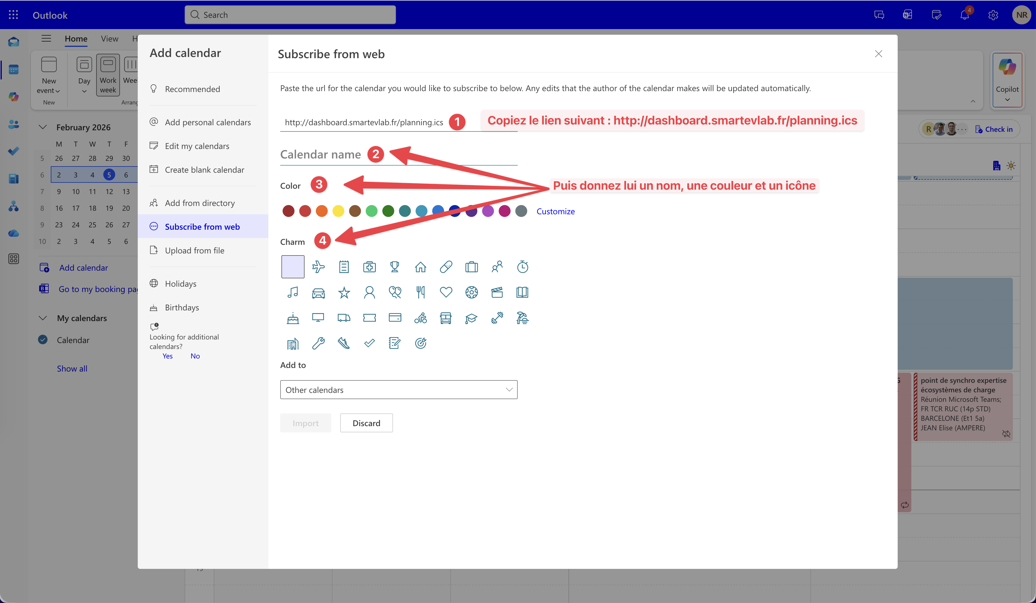Viewport: 1036px width, 603px height.
Task: Choose the wrench charm icon
Action: click(x=318, y=343)
